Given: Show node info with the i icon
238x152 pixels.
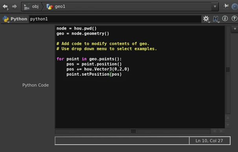Looking at the screenshot, I should (225, 19).
